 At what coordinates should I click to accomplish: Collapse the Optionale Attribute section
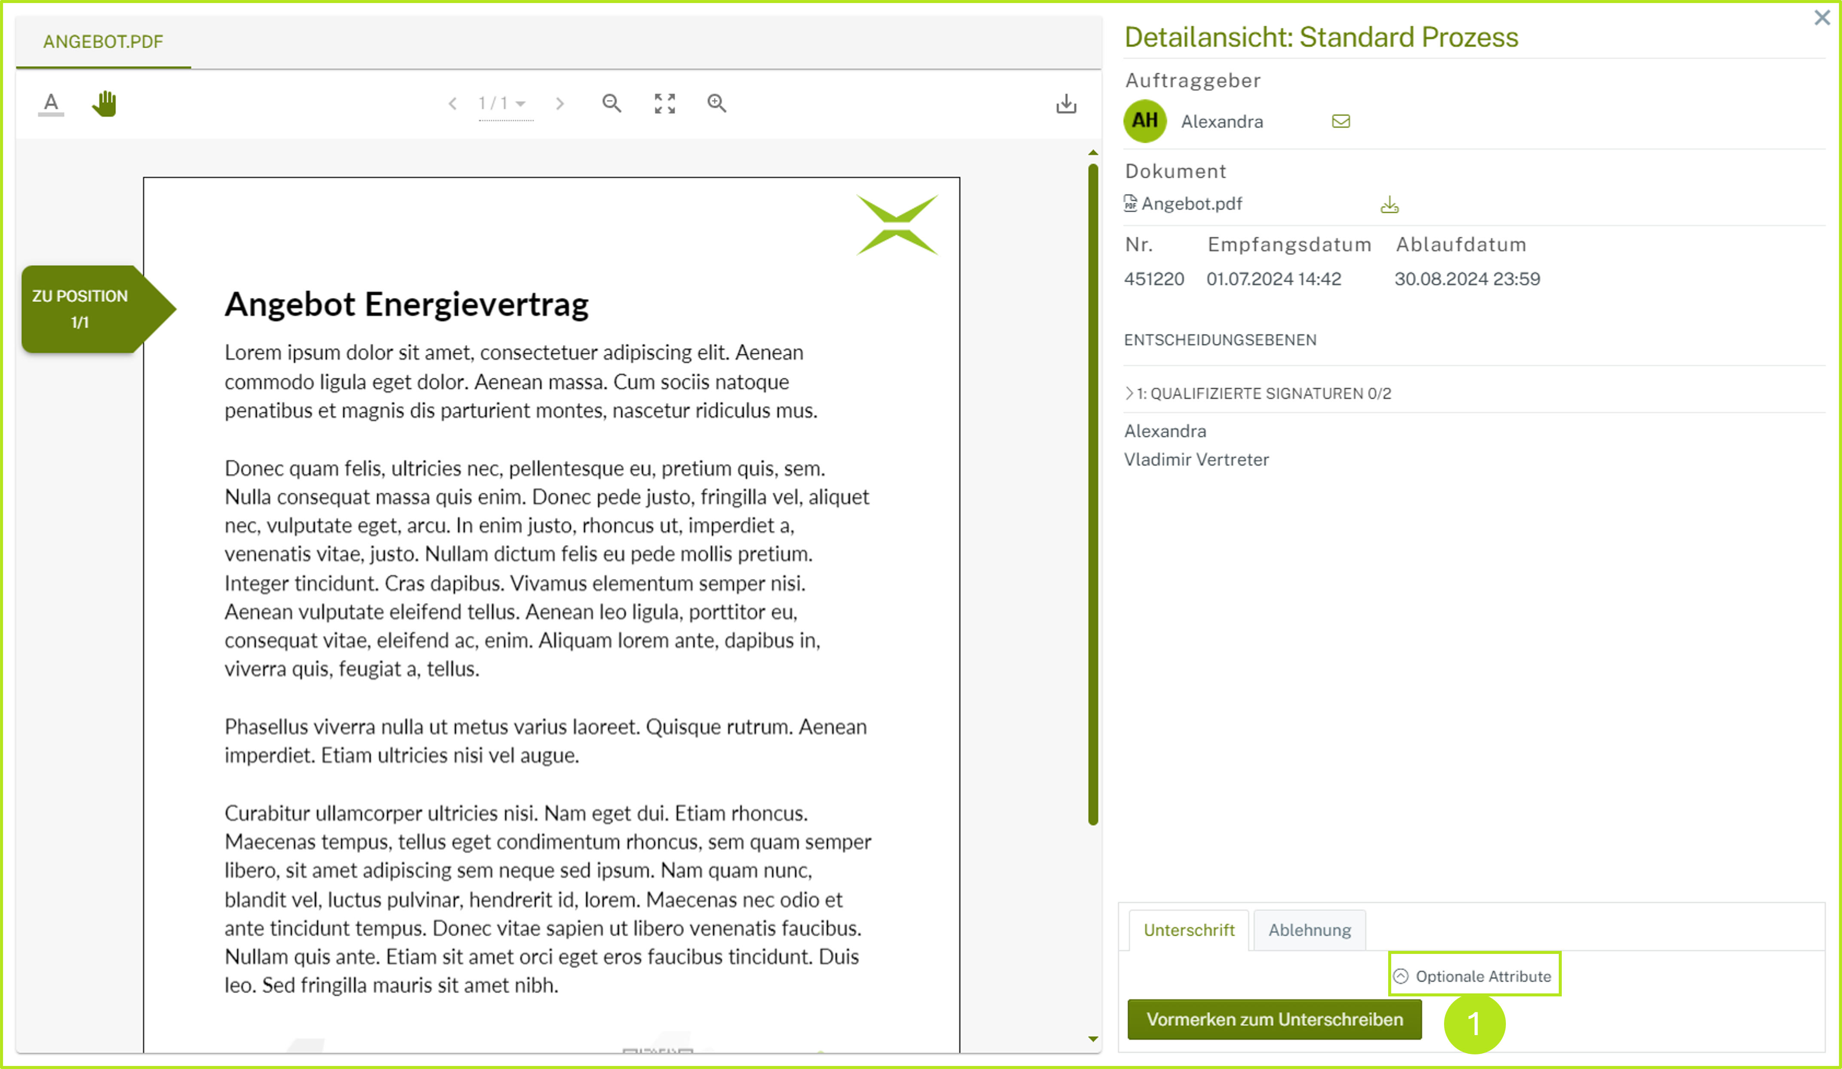tap(1475, 975)
